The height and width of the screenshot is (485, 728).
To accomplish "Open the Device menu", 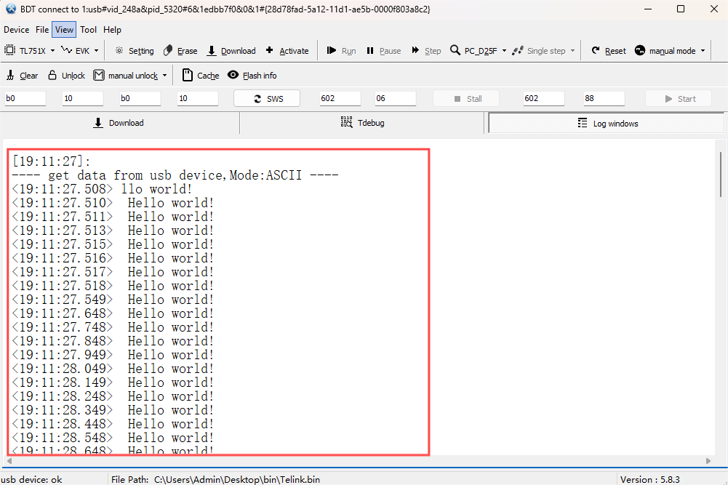I will click(x=16, y=30).
